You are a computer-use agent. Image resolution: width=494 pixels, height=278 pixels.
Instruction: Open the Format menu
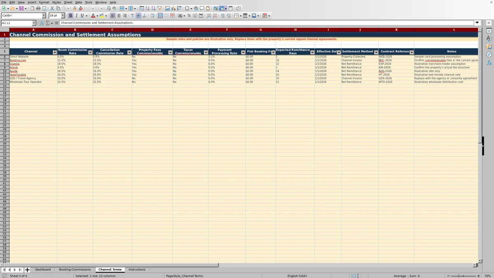[x=44, y=2]
